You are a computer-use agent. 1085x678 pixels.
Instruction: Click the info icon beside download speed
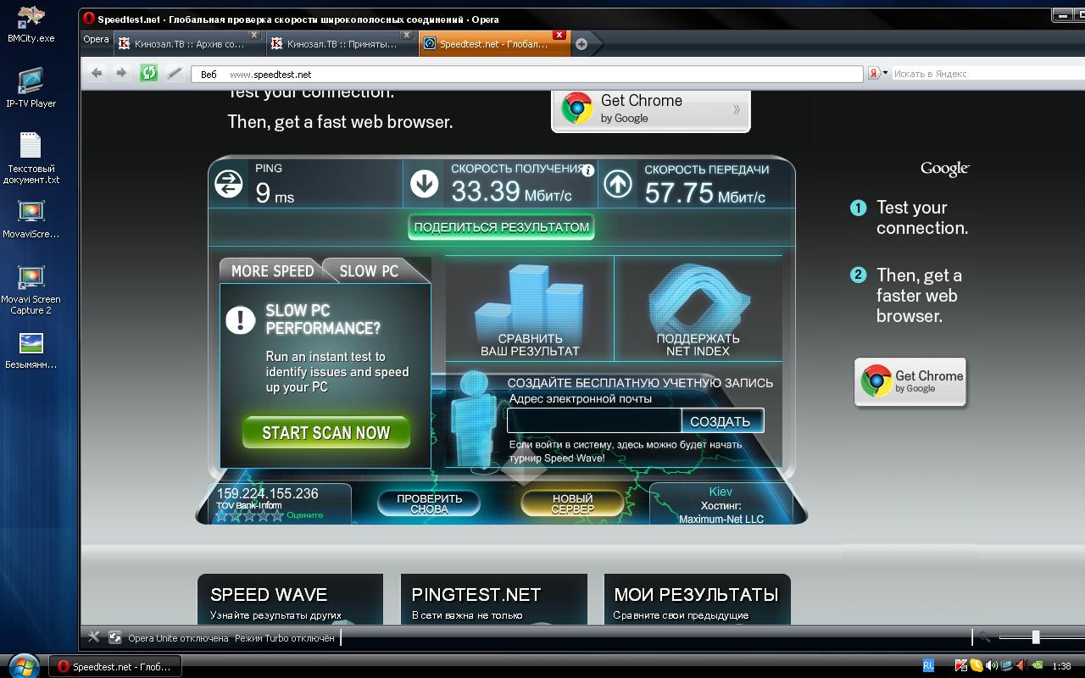coord(588,169)
